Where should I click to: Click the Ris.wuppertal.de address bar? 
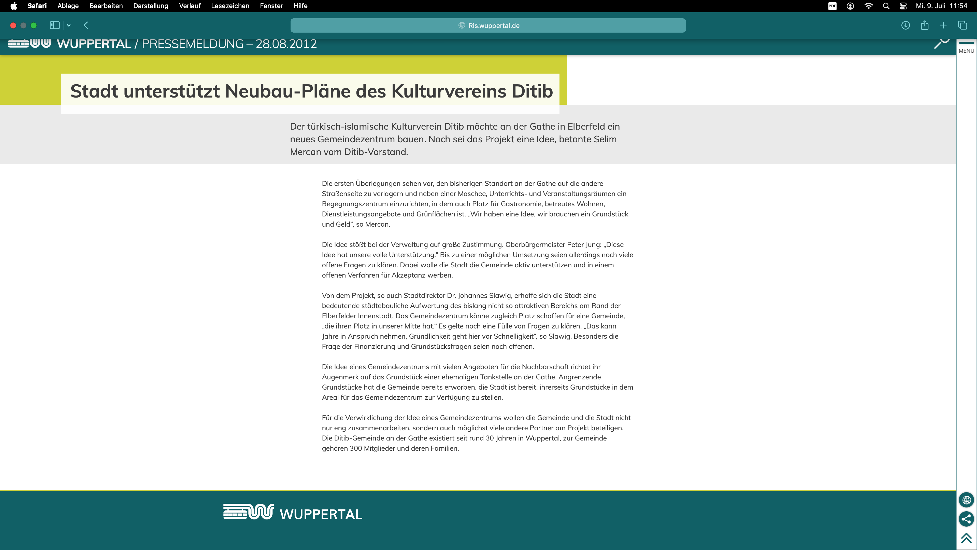pyautogui.click(x=488, y=25)
